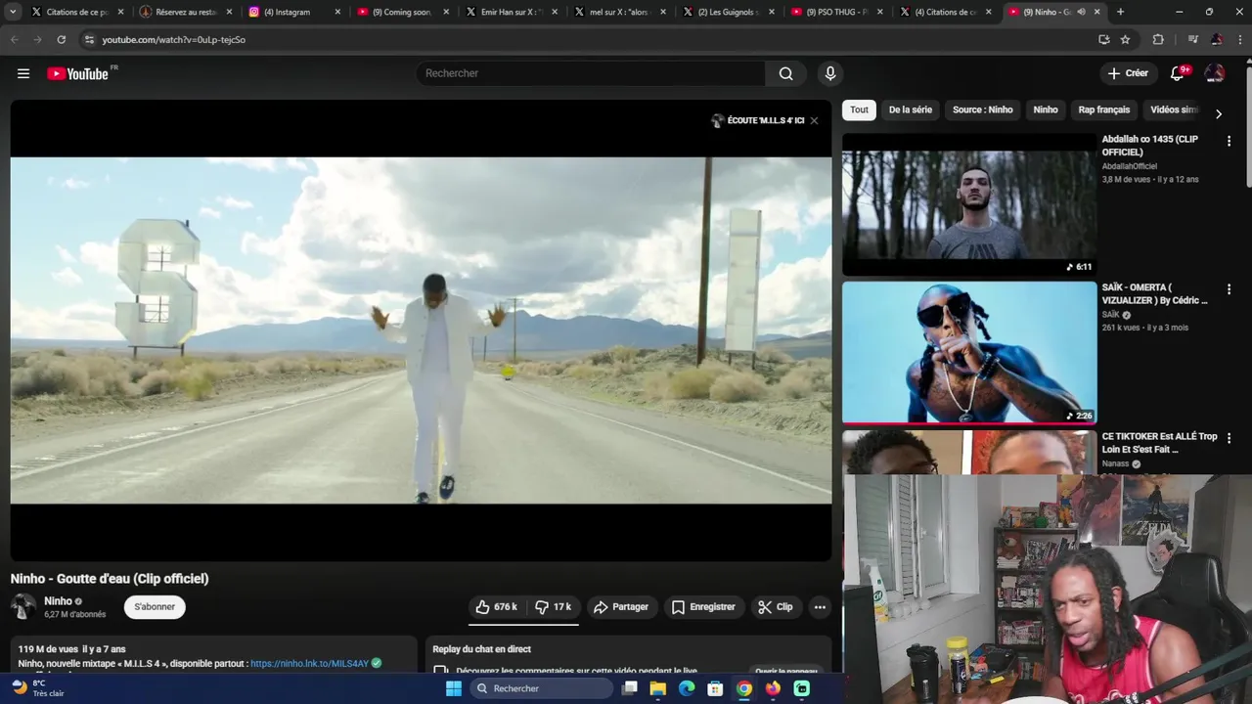Viewport: 1252px width, 704px height.
Task: Close the ÉCOUTE 'M.I.L.S 4' ICI card
Action: point(814,120)
